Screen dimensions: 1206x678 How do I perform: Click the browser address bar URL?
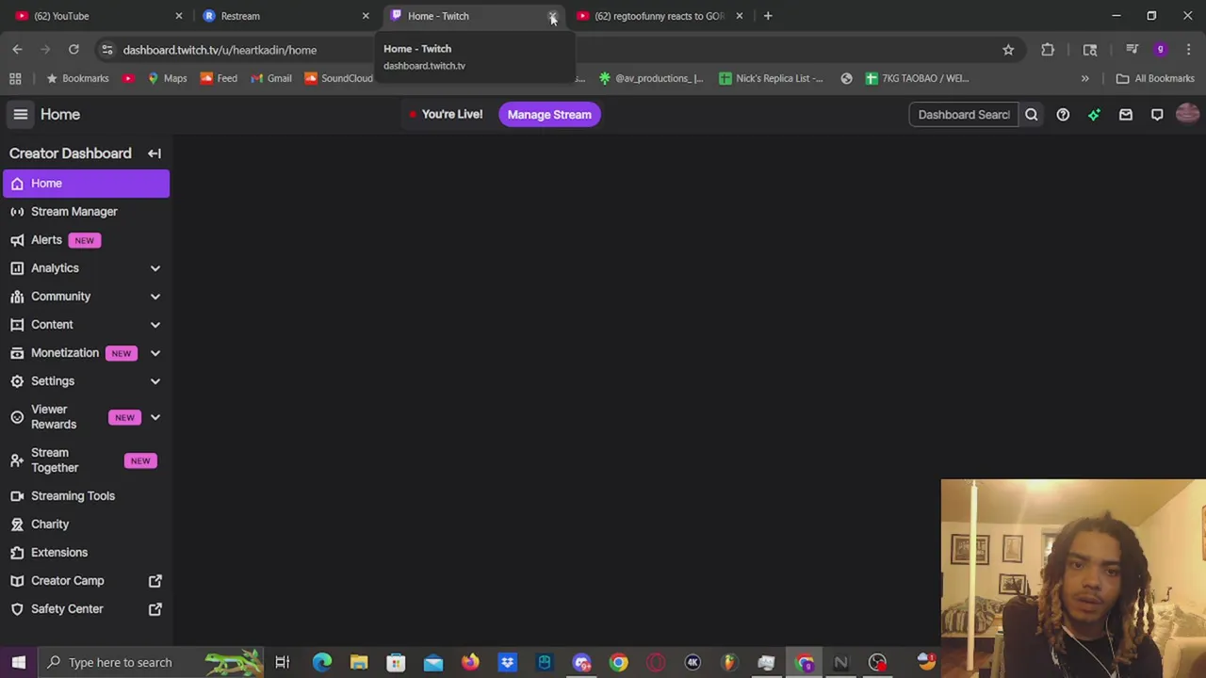coord(220,50)
